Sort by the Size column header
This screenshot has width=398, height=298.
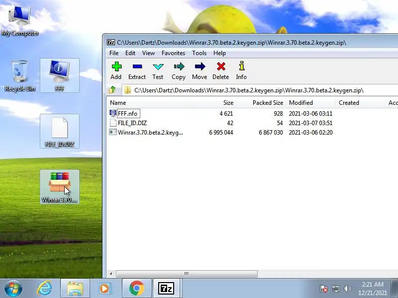[211, 103]
